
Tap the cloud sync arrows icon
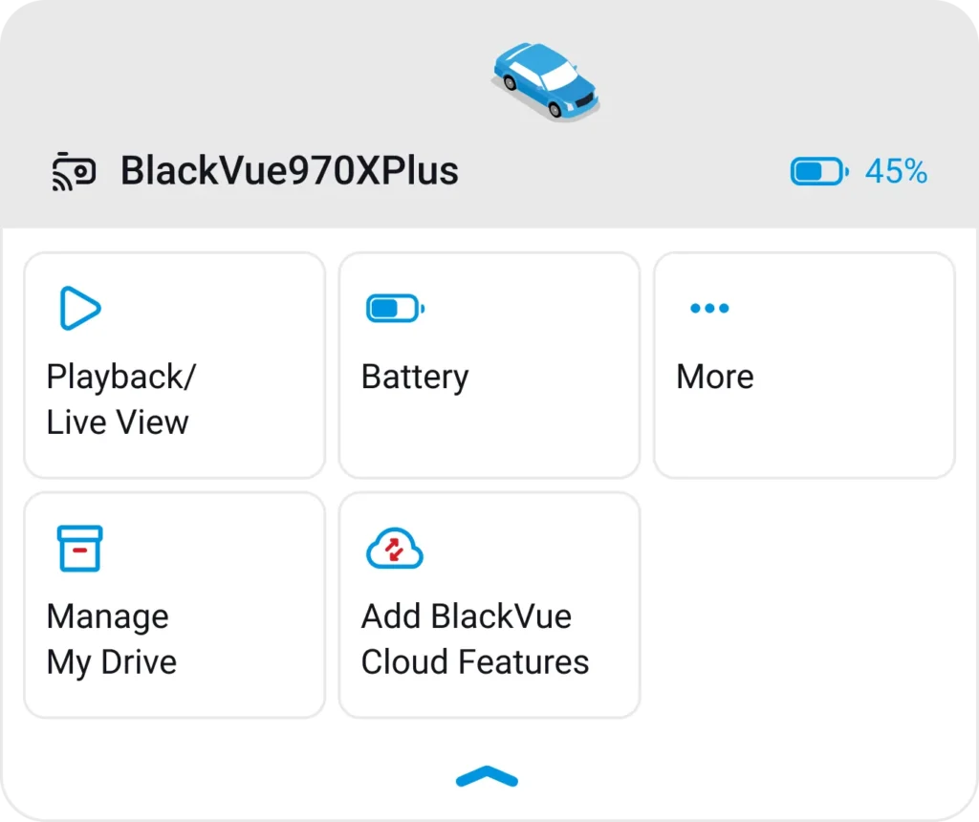click(x=395, y=549)
